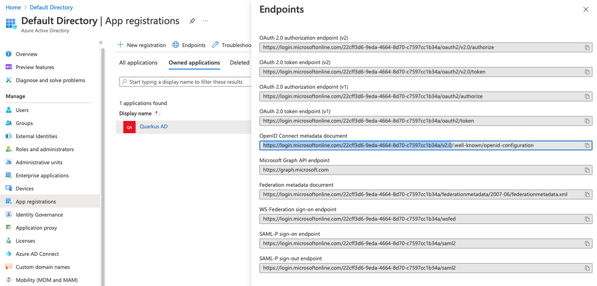597x286 pixels.
Task: Focus the display name filter search box
Action: click(184, 82)
